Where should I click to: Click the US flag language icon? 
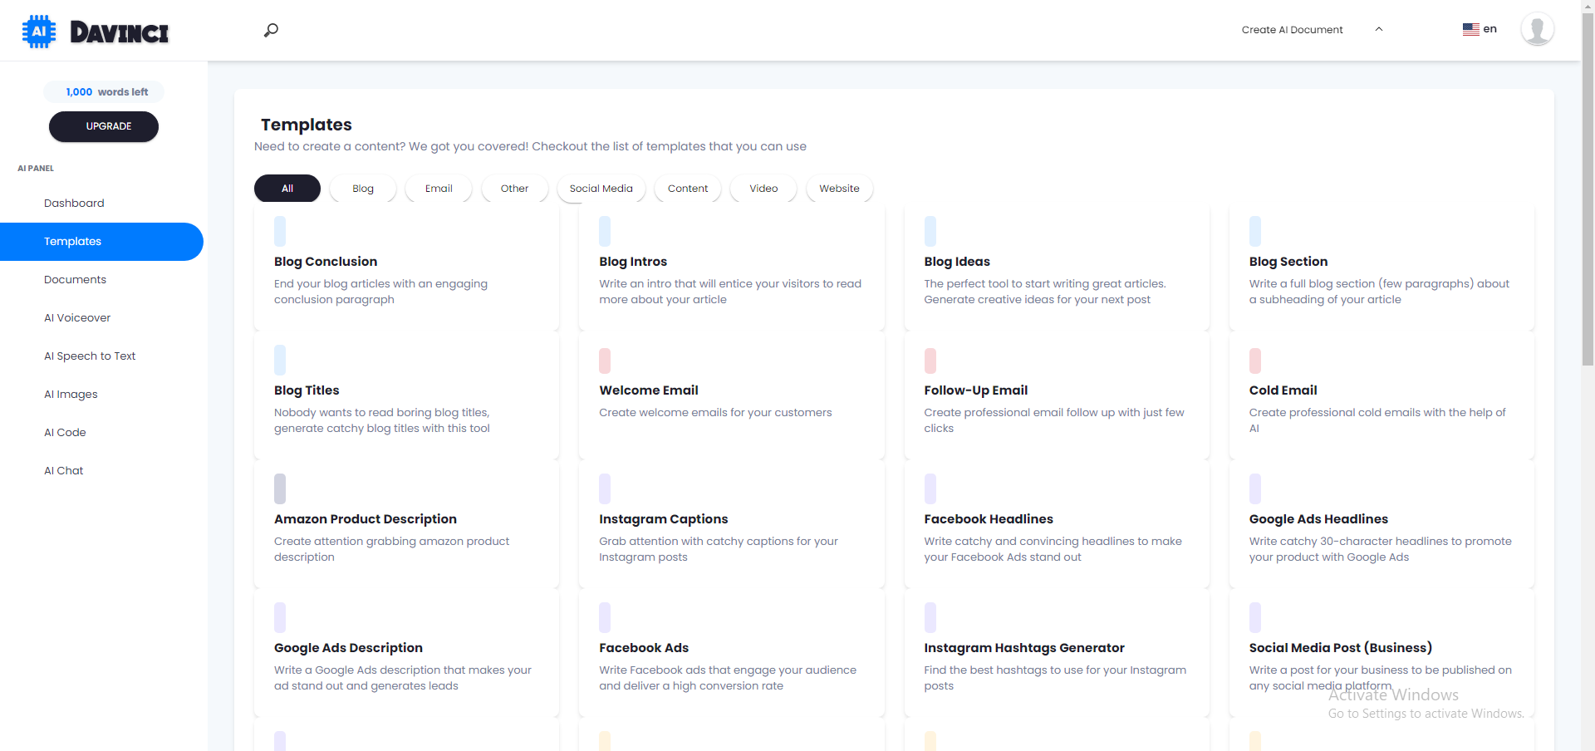point(1470,29)
